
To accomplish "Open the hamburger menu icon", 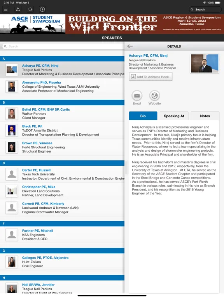I will (x=6, y=9).
